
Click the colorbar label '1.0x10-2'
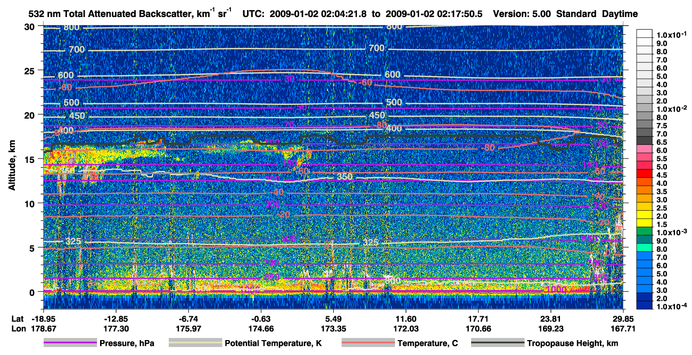coord(672,109)
